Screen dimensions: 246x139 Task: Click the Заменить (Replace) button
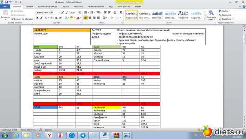pyautogui.click(x=225, y=15)
